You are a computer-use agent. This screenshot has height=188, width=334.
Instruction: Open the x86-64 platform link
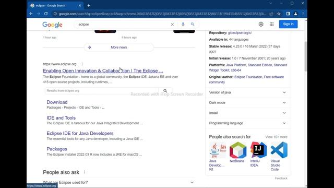click(236, 70)
